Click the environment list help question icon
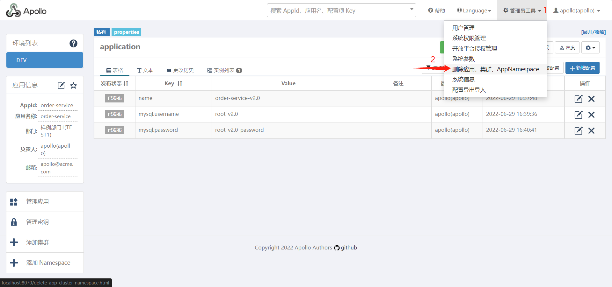This screenshot has width=612, height=287. pos(73,43)
